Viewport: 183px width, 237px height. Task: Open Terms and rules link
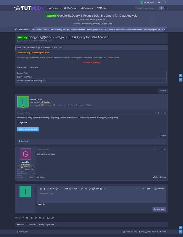[130, 232]
